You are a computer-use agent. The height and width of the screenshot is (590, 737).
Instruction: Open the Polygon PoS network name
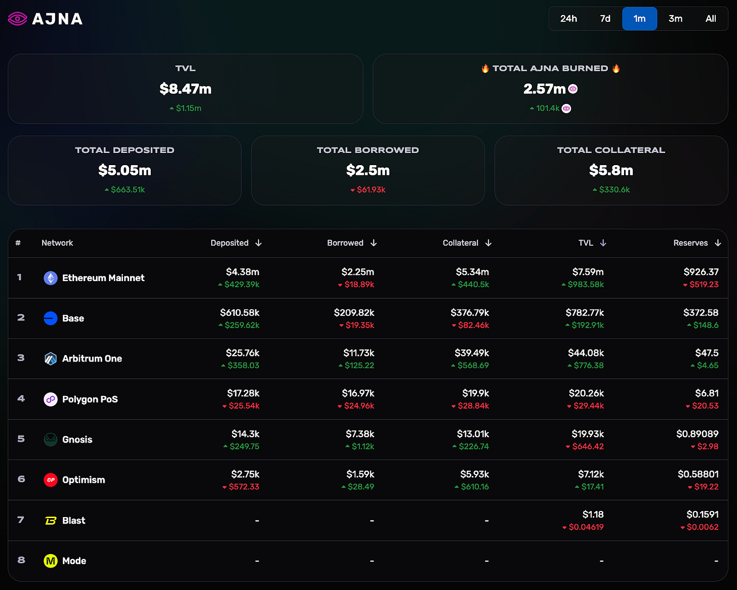(x=90, y=399)
